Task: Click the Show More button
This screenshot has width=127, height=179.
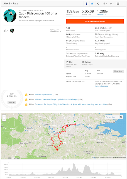Action: point(118,71)
